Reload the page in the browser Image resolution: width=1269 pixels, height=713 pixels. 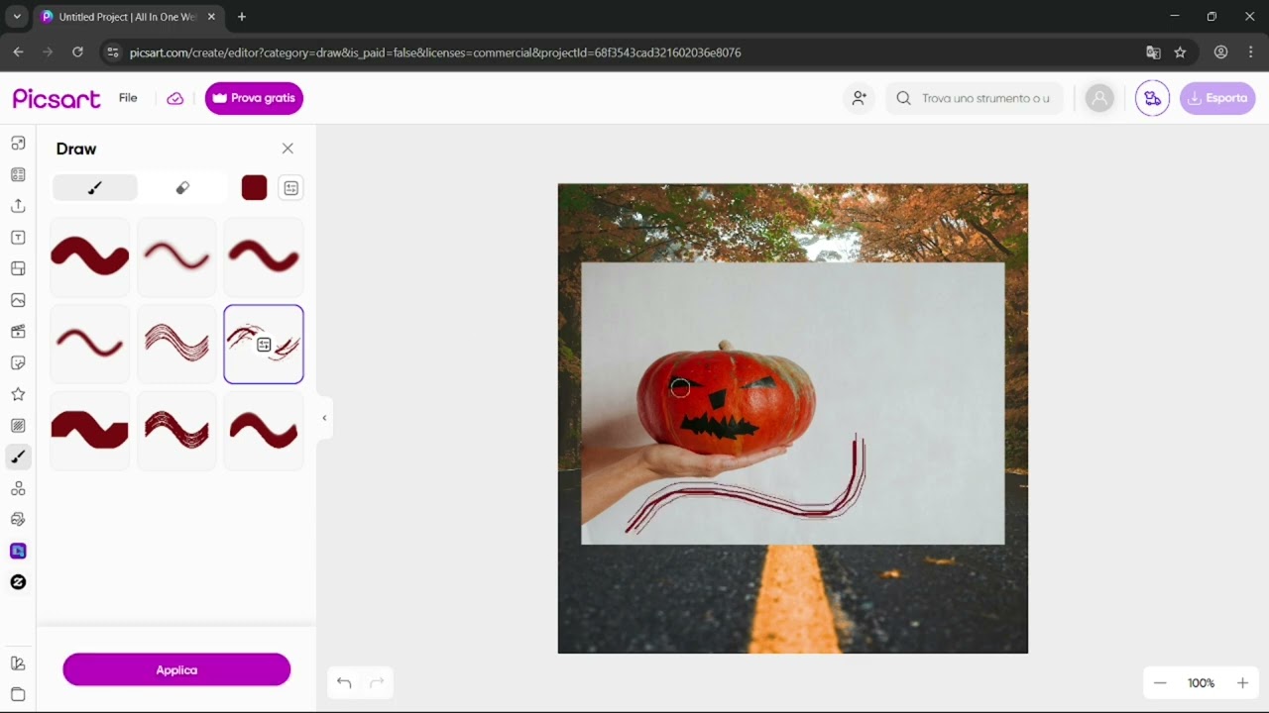[77, 52]
